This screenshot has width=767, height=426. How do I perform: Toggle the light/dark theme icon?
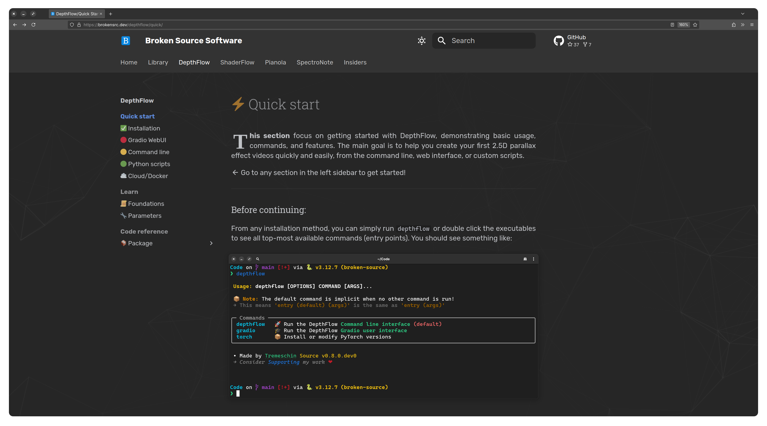(421, 41)
